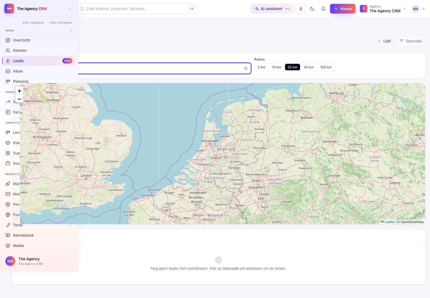Click London on the map

pyautogui.click(x=86, y=176)
